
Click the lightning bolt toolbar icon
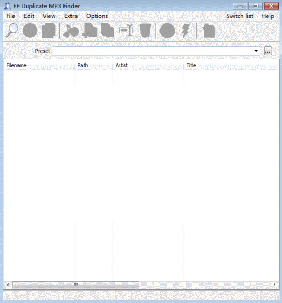point(186,31)
